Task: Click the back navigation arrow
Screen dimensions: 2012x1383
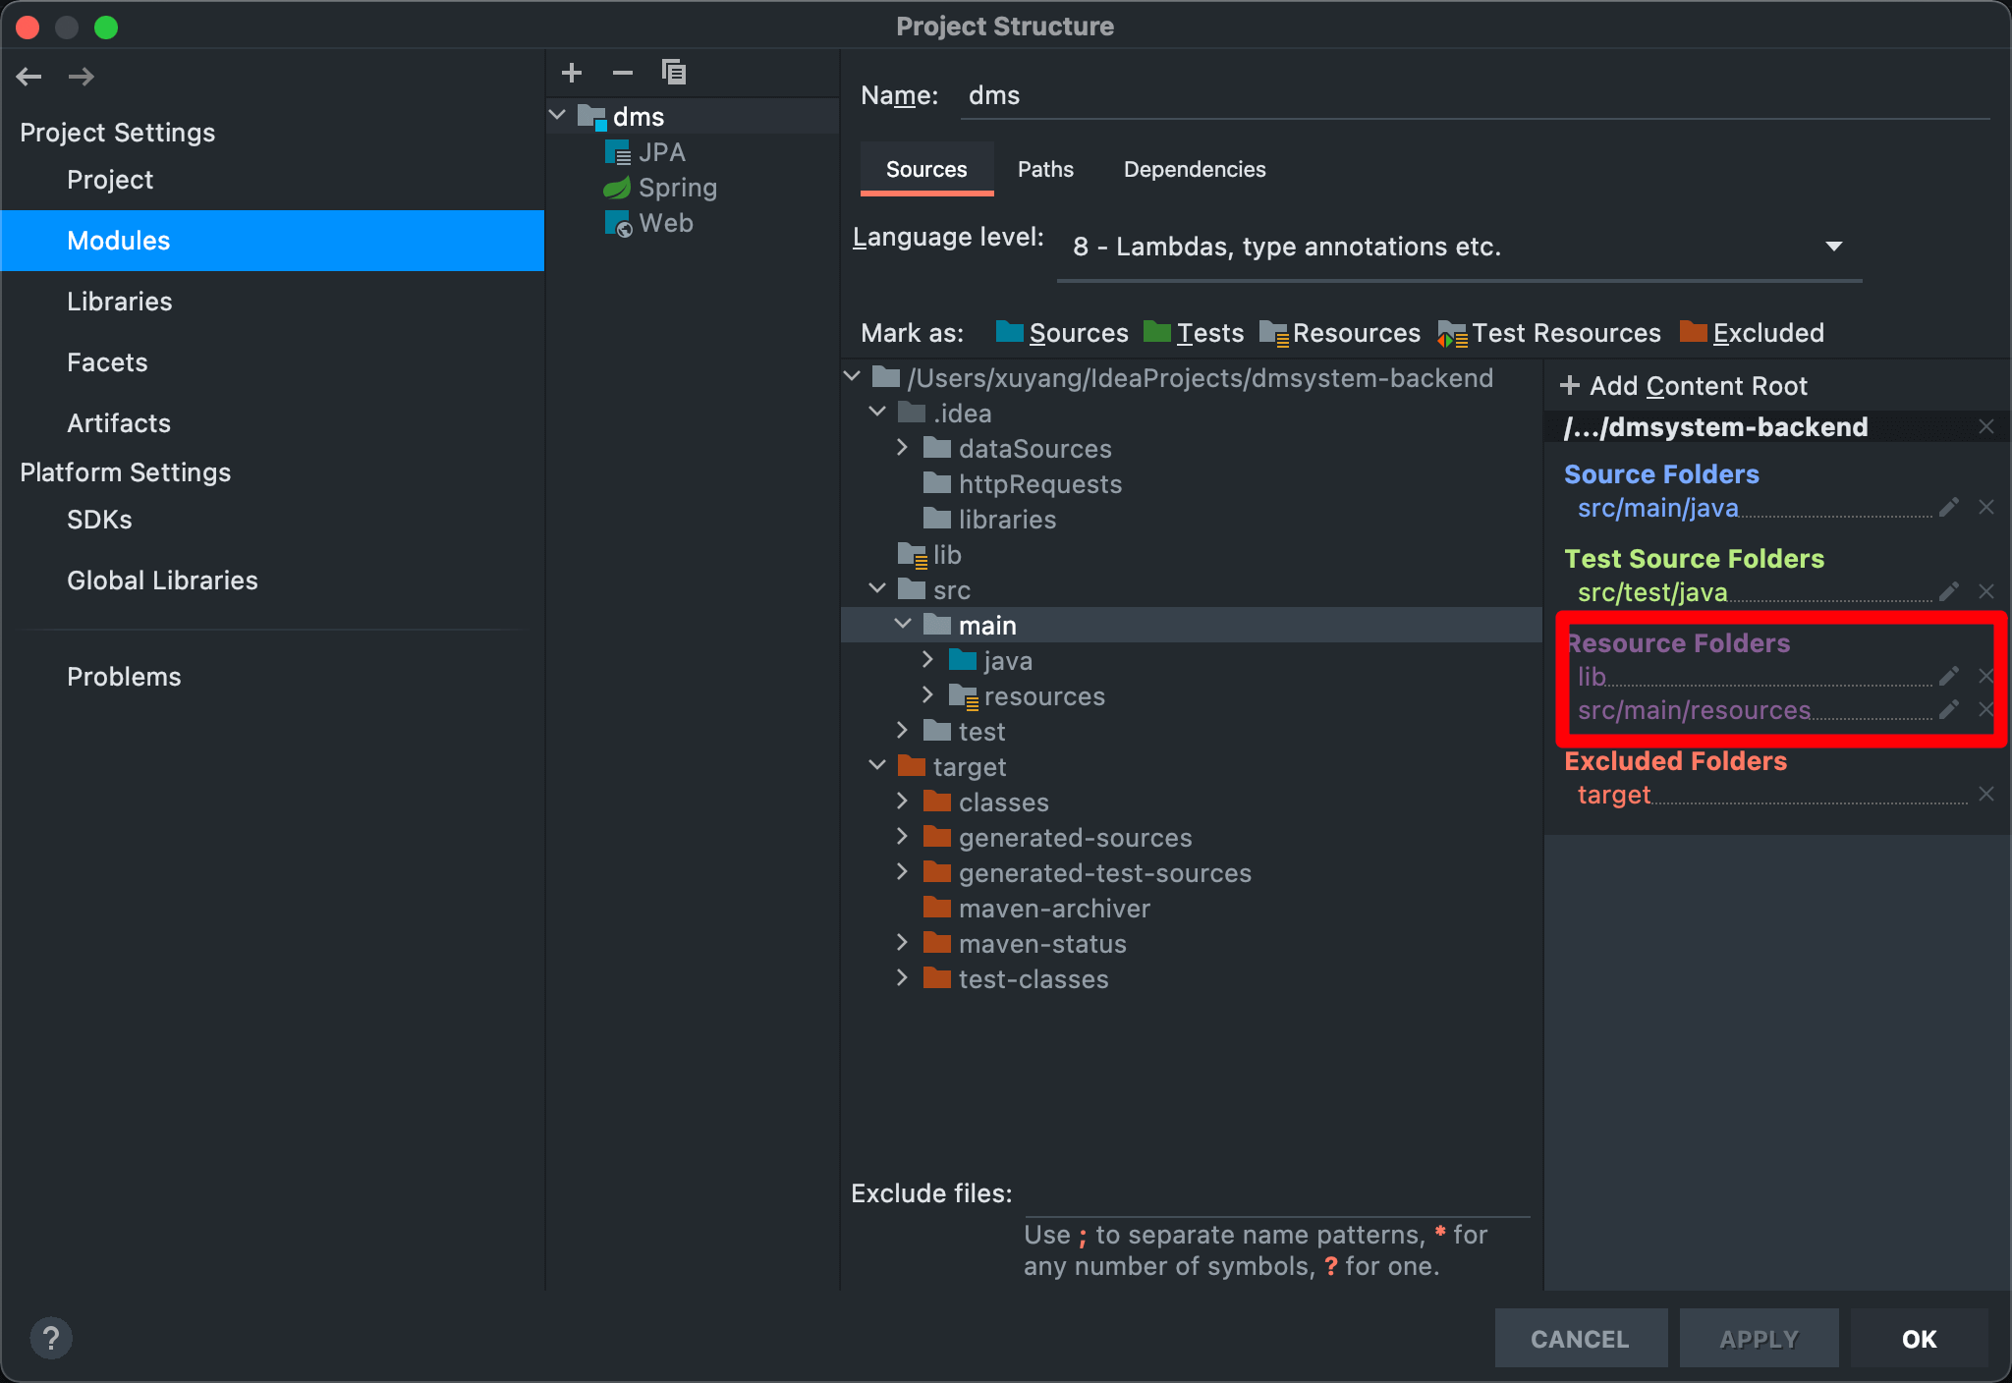Action: click(29, 77)
